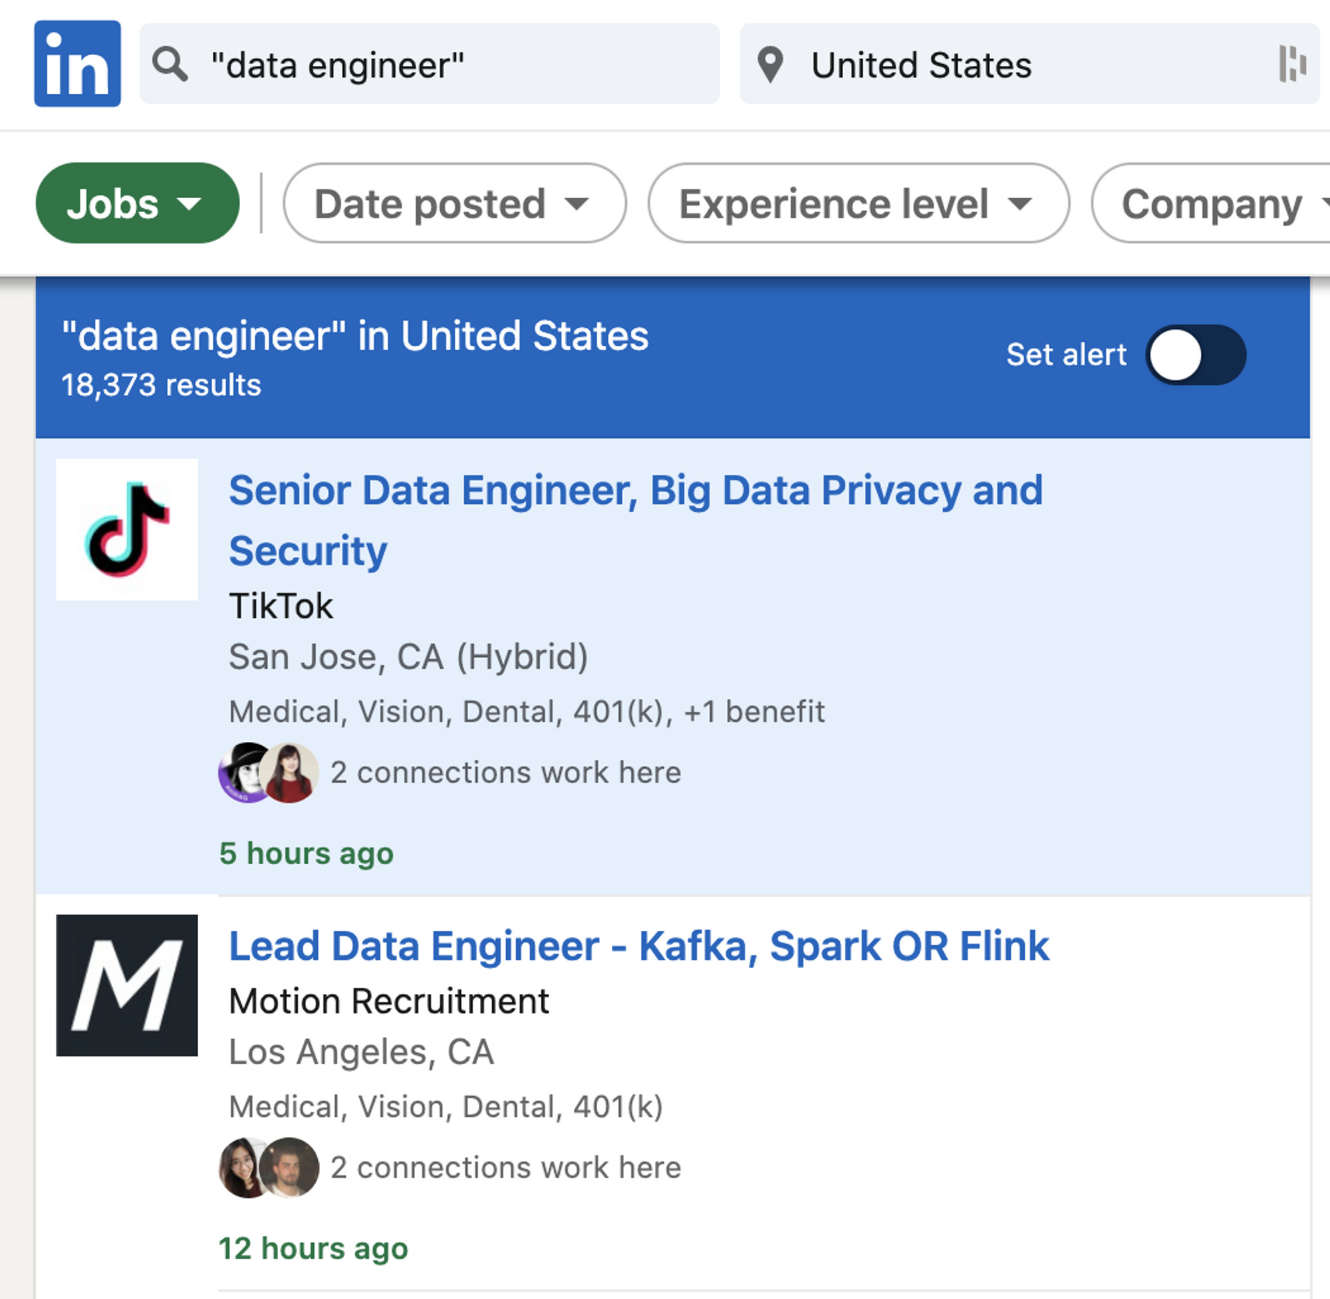Open the Jobs category selector

136,203
